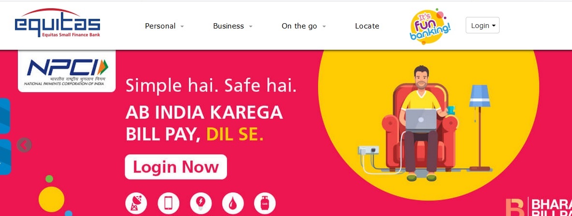Click the NPCI logo on banner
The height and width of the screenshot is (216, 572).
67,71
